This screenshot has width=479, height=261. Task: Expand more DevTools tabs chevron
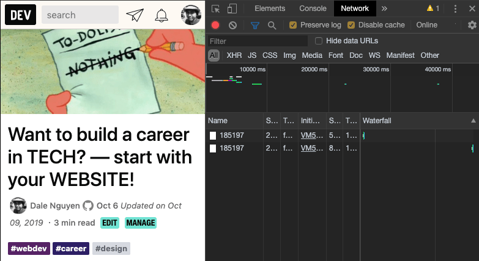click(x=384, y=9)
